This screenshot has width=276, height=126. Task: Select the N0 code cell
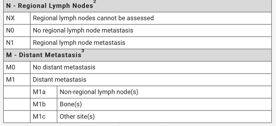(17, 30)
